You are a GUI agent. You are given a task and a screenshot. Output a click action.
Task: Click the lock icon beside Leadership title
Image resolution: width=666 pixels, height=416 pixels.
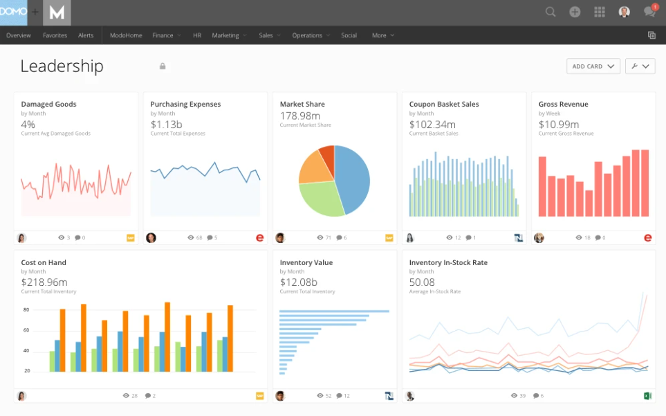pyautogui.click(x=163, y=66)
